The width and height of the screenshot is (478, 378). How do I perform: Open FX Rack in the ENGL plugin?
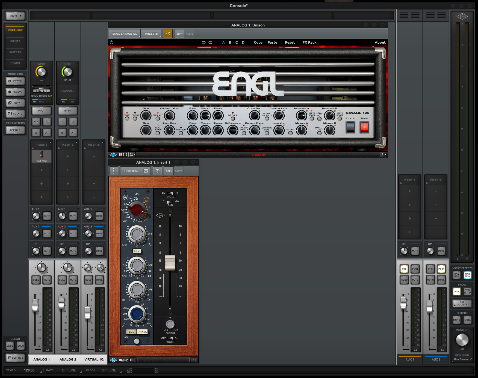(x=309, y=42)
